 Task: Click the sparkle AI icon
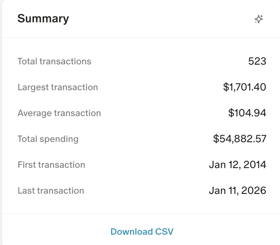259,19
